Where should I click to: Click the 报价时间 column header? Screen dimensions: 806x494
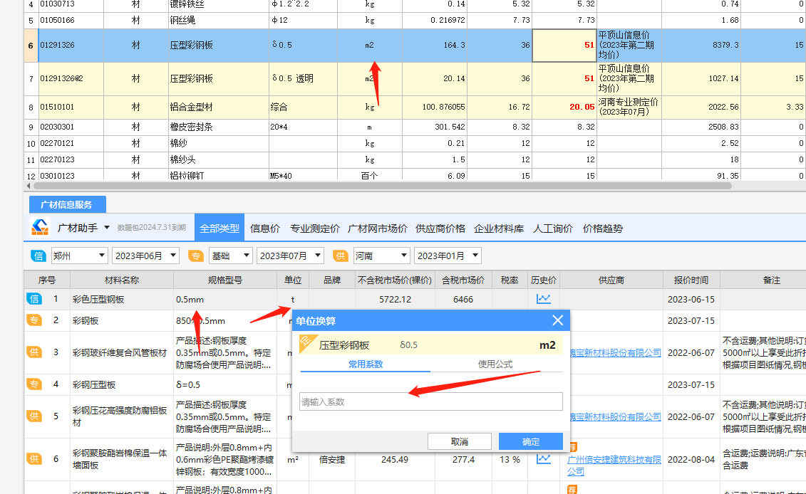tap(691, 280)
